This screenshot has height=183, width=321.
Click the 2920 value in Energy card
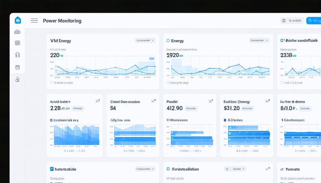(173, 55)
